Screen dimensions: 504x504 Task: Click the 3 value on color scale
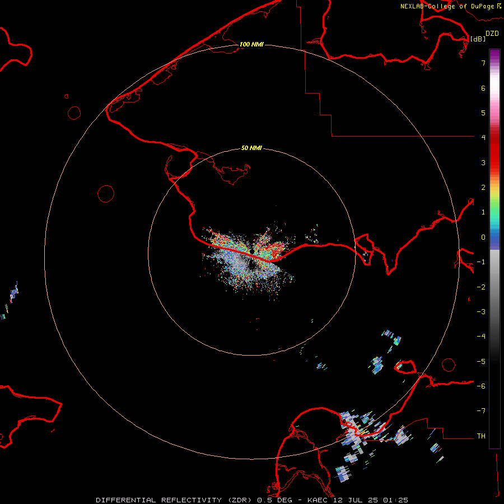tap(483, 162)
